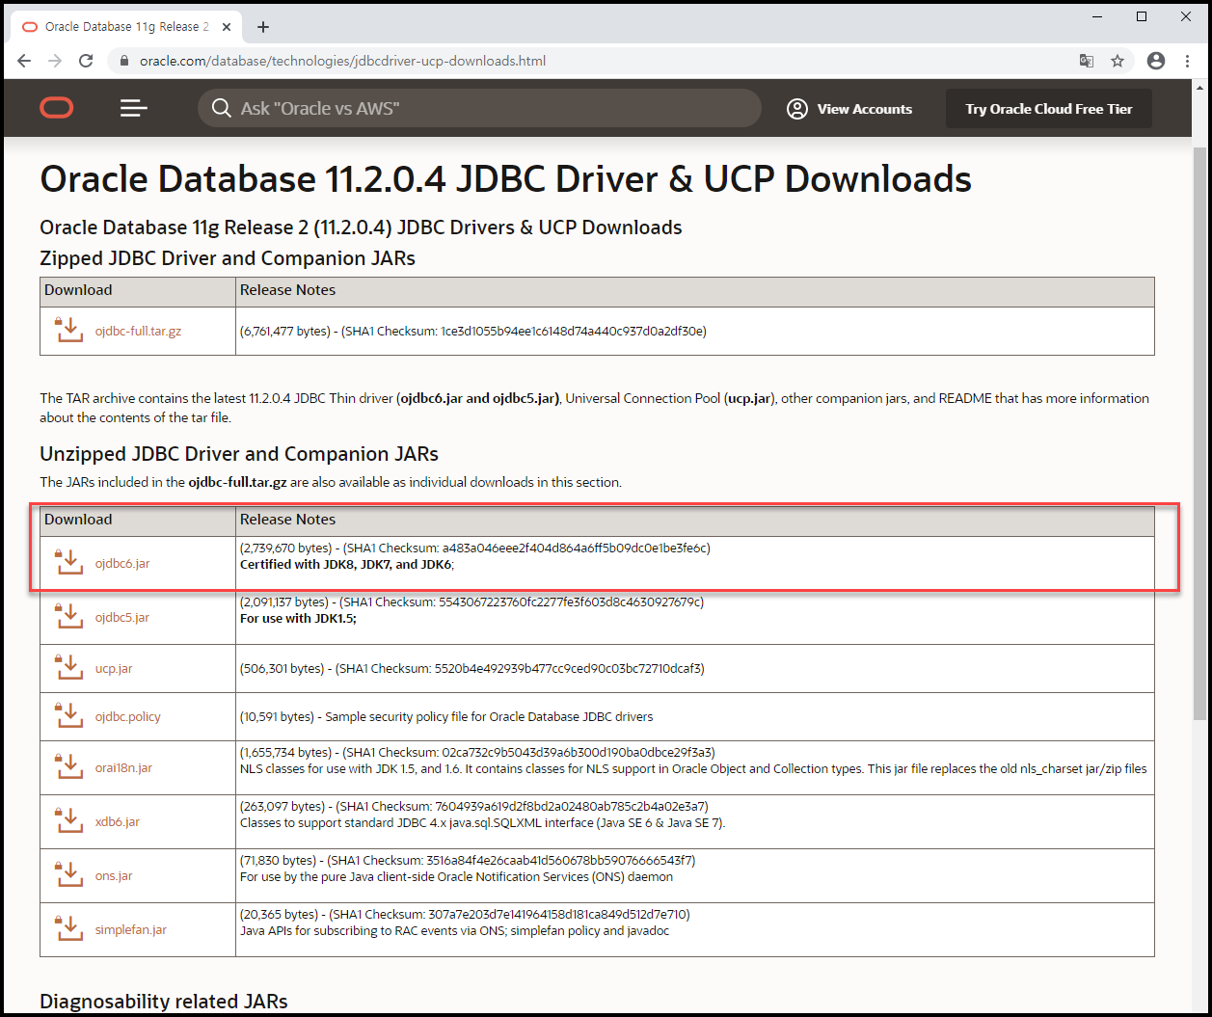Click the ojdbc6.jar link
Viewport: 1212px width, 1017px height.
pyautogui.click(x=122, y=563)
